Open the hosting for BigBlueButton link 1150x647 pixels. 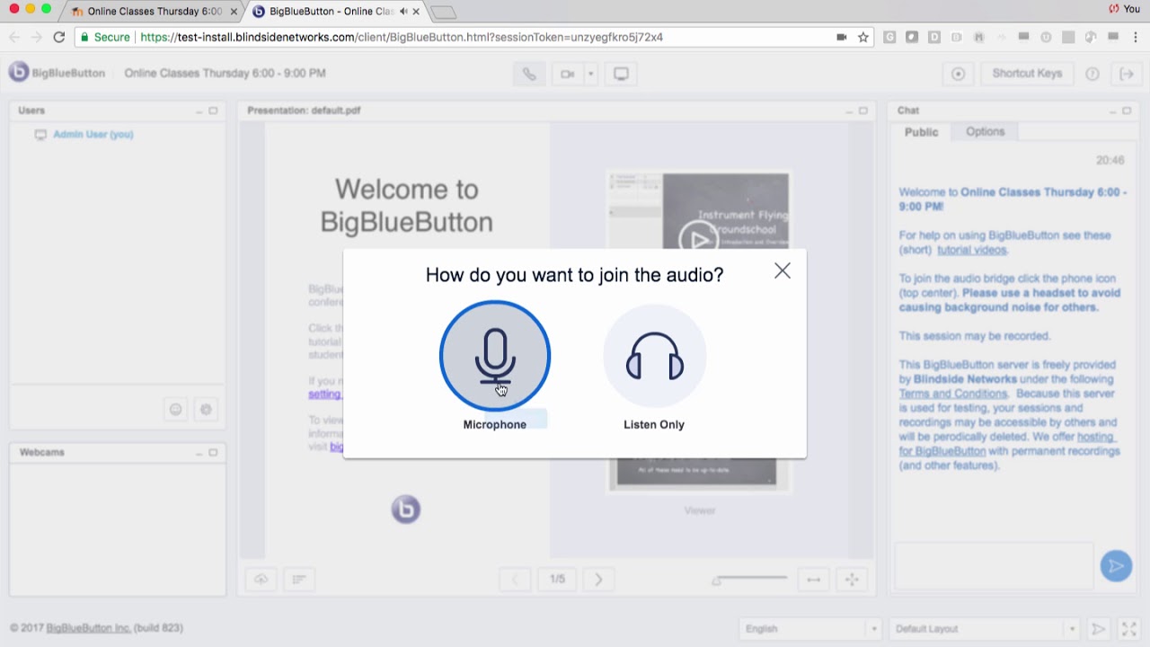tap(1007, 444)
